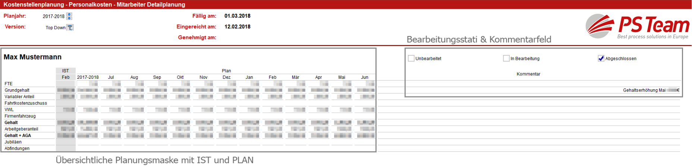Click the Jul plan column header

[x=111, y=77]
